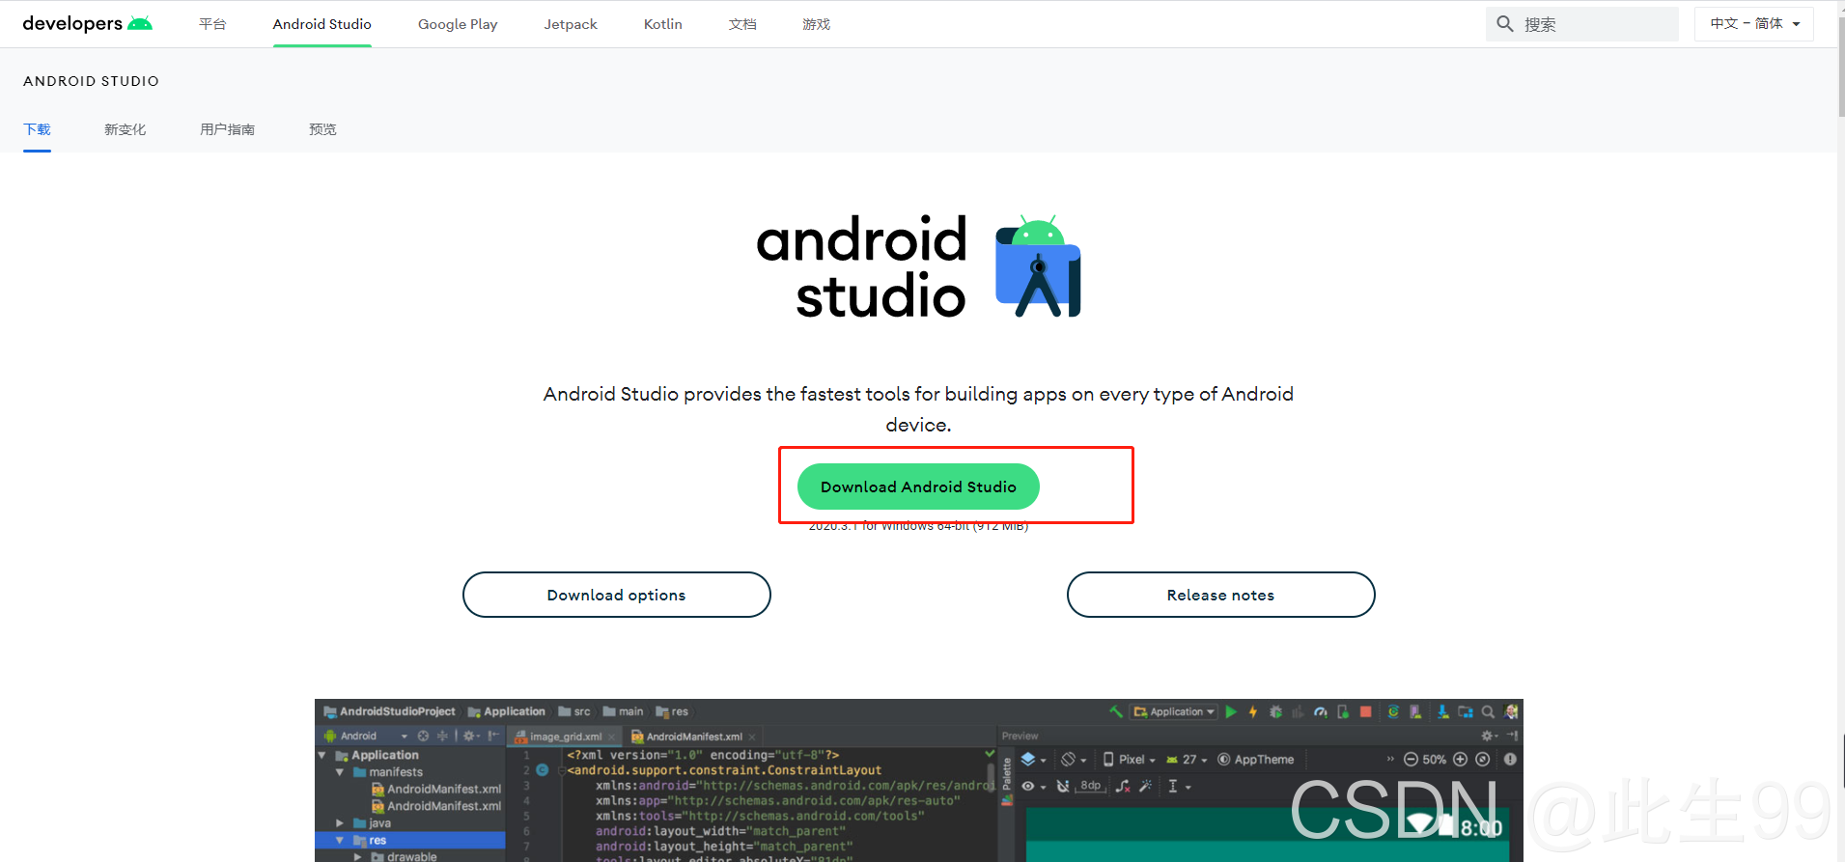Open the 用户指南 sub-tab
The height and width of the screenshot is (862, 1845).
point(227,129)
